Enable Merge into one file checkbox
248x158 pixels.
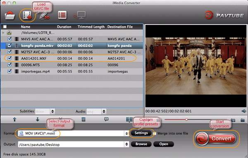click(155, 134)
